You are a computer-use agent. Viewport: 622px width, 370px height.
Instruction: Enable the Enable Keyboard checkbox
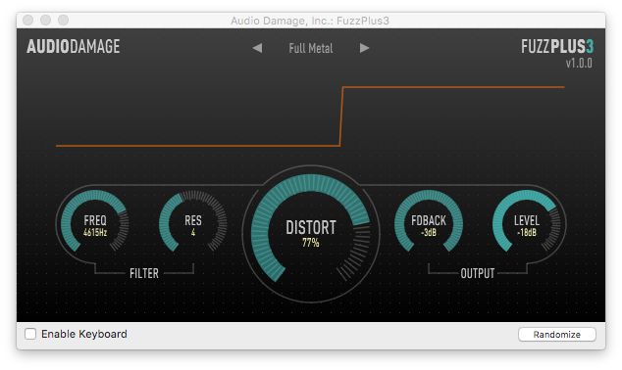30,334
